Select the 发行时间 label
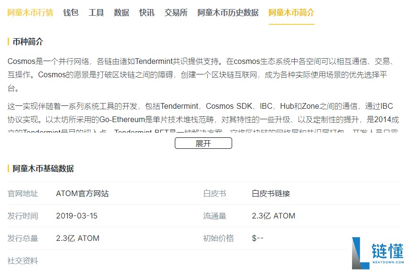 [23, 216]
